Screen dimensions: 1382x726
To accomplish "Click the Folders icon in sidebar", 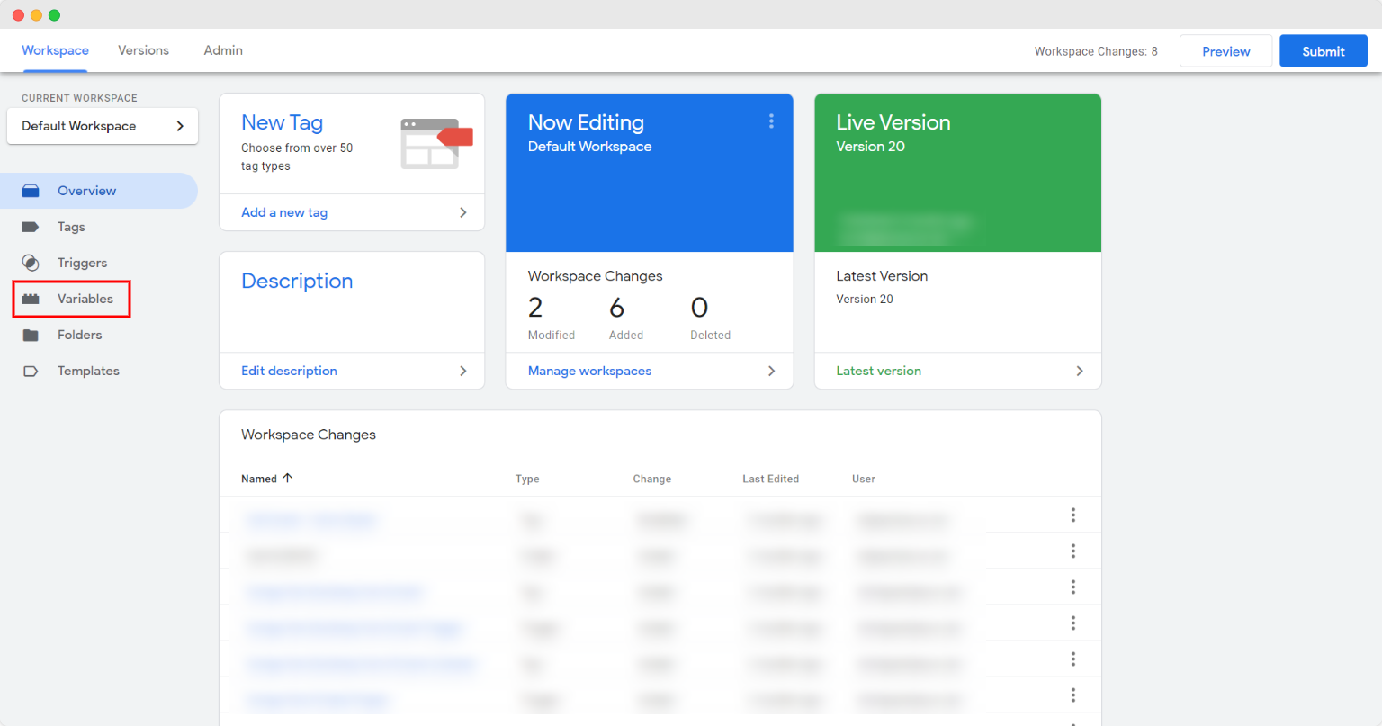I will pyautogui.click(x=31, y=335).
